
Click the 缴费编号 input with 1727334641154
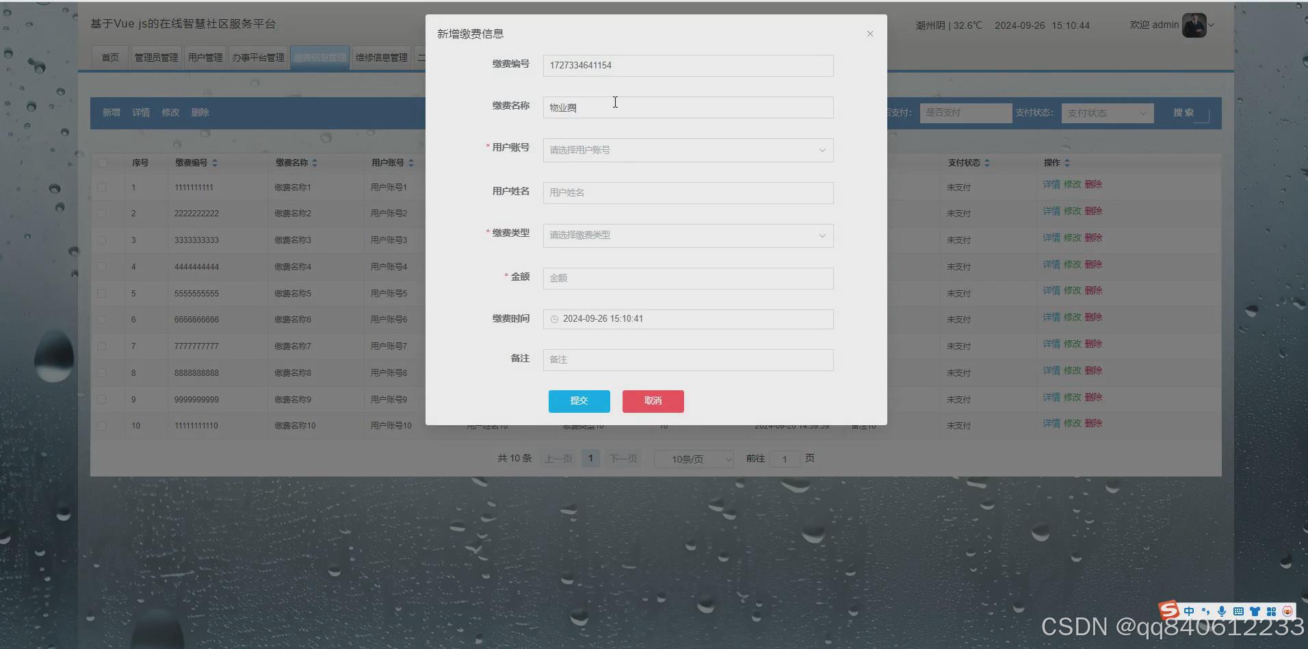(x=688, y=66)
